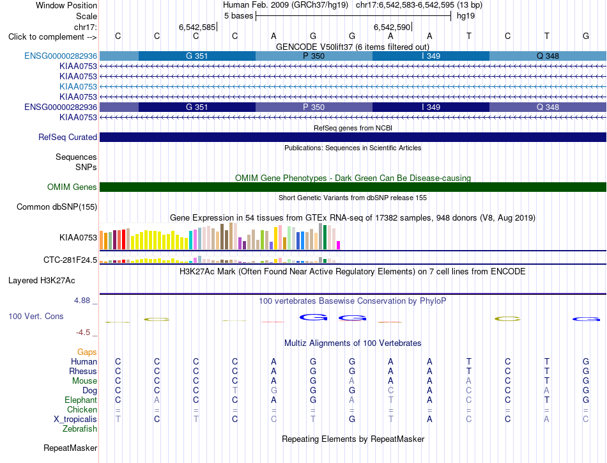The image size is (607, 463).
Task: Click the large blue G conservation logo letter
Action: [313, 317]
